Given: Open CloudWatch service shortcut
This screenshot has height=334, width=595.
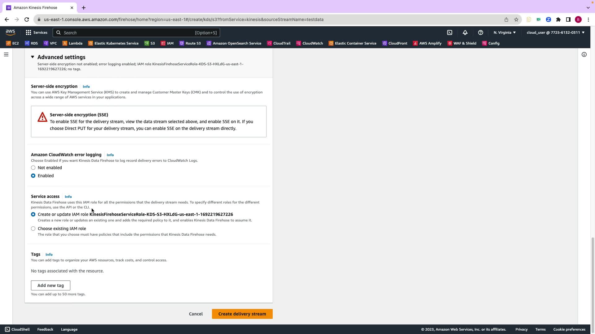Looking at the screenshot, I should click(x=309, y=43).
